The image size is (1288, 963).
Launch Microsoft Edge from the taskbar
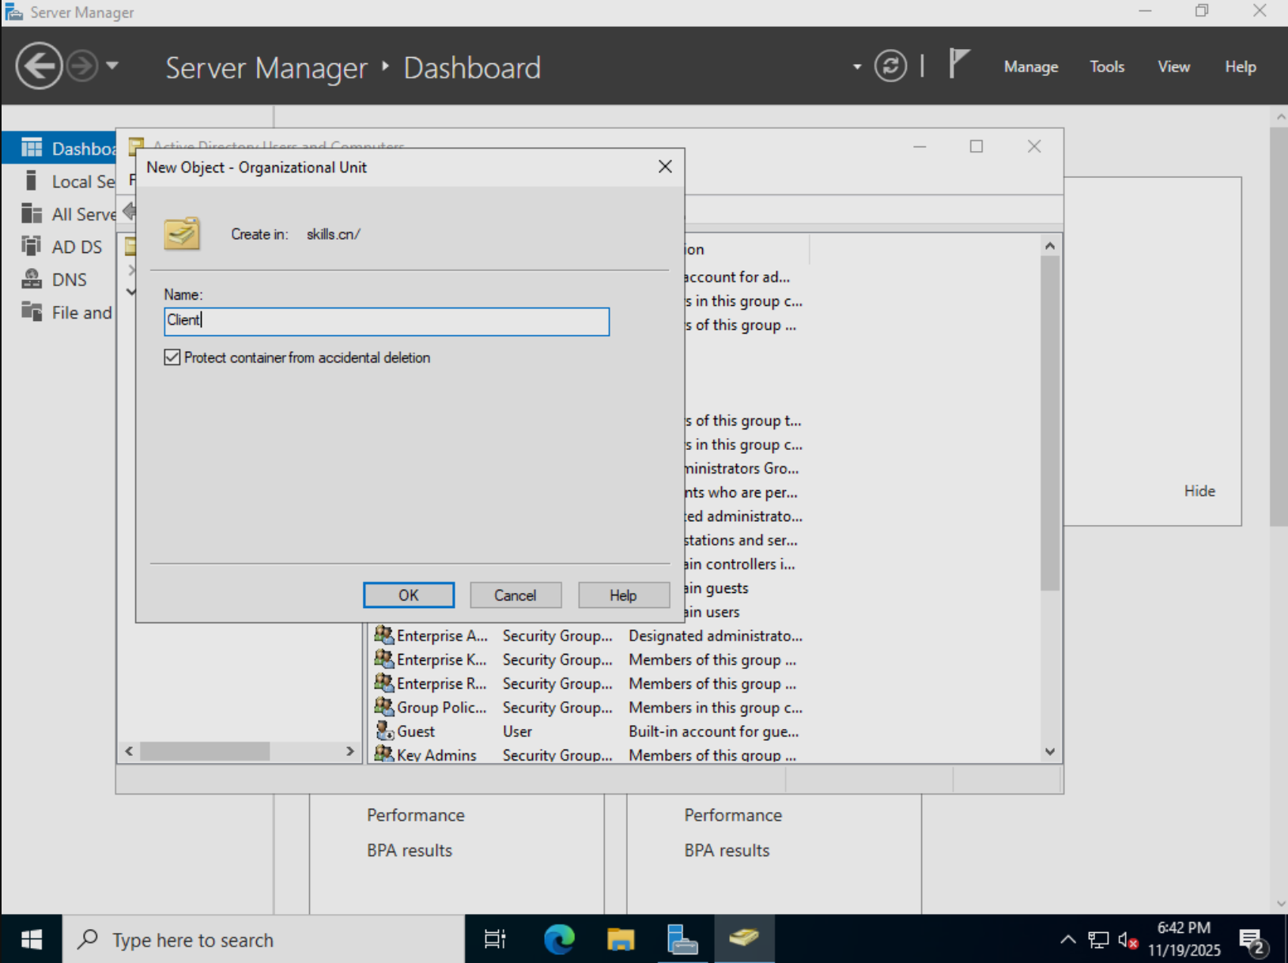click(x=559, y=939)
